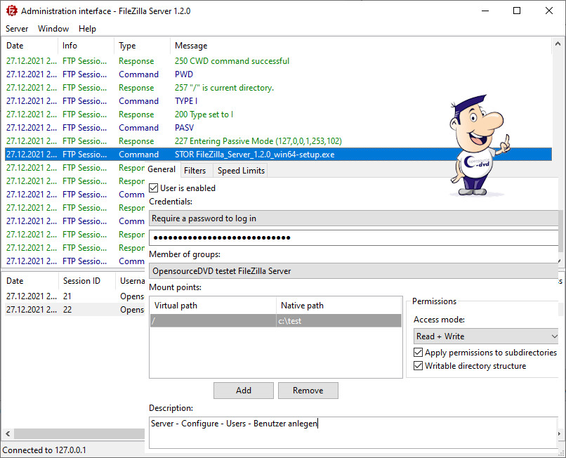This screenshot has width=566, height=458.
Task: Open the Help menu
Action: (87, 29)
